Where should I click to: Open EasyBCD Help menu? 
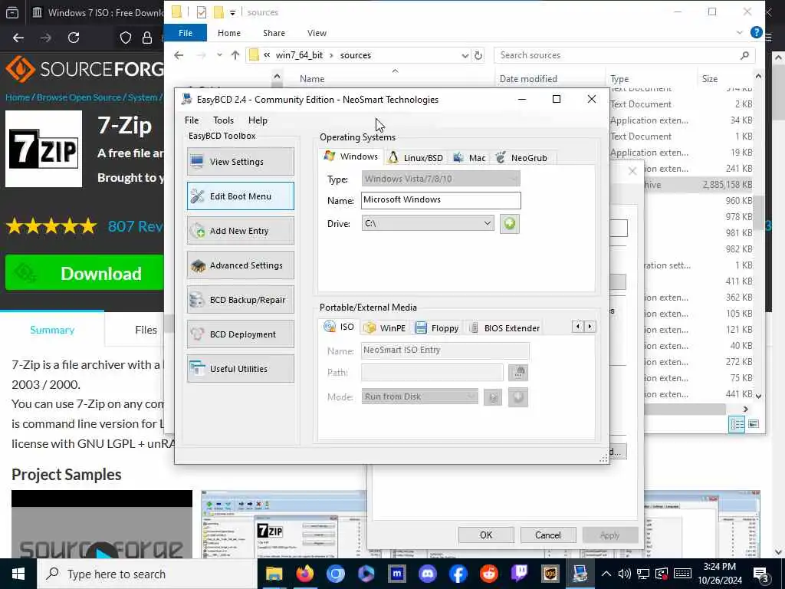click(x=258, y=120)
